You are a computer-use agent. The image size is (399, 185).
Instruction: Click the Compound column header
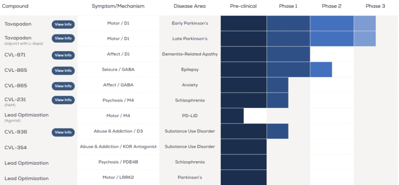coord(14,6)
